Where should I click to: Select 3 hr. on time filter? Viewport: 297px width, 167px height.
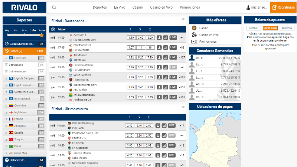16,30
